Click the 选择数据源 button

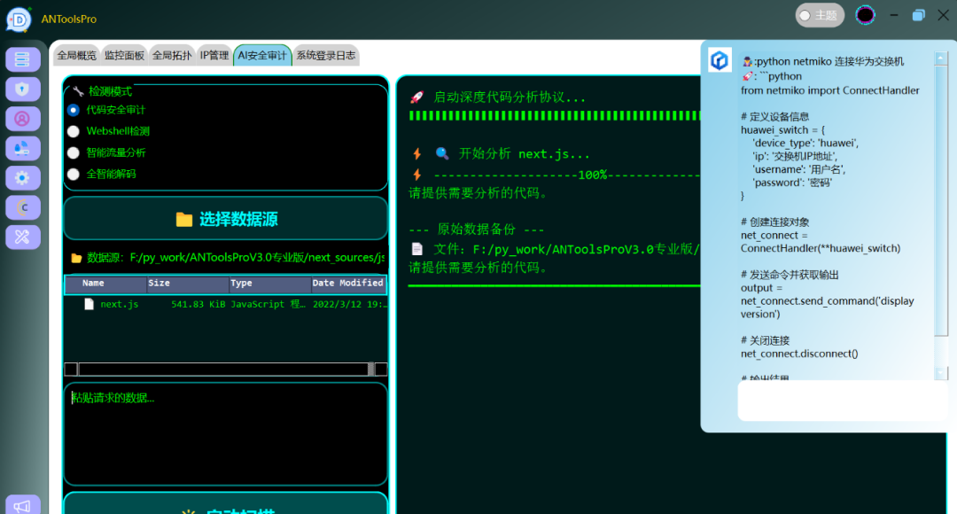tap(226, 219)
